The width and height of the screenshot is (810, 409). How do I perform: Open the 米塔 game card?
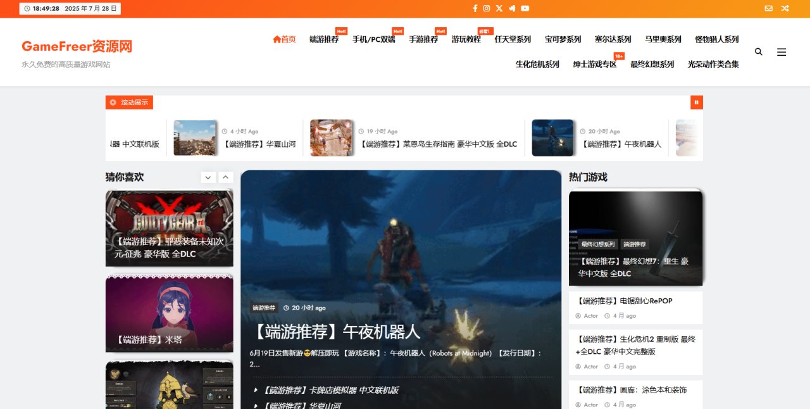pyautogui.click(x=169, y=313)
